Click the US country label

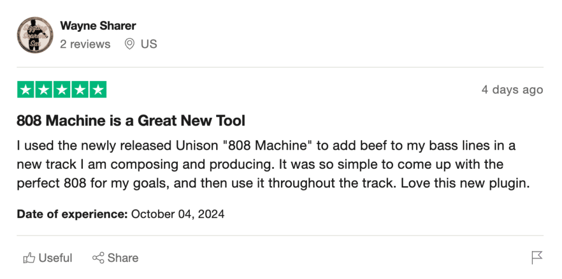(x=149, y=44)
